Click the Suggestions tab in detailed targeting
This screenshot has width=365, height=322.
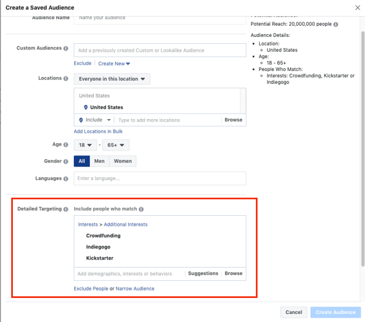tap(203, 273)
